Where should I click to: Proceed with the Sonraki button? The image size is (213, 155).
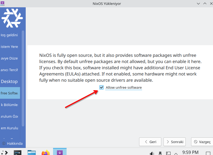175,142
